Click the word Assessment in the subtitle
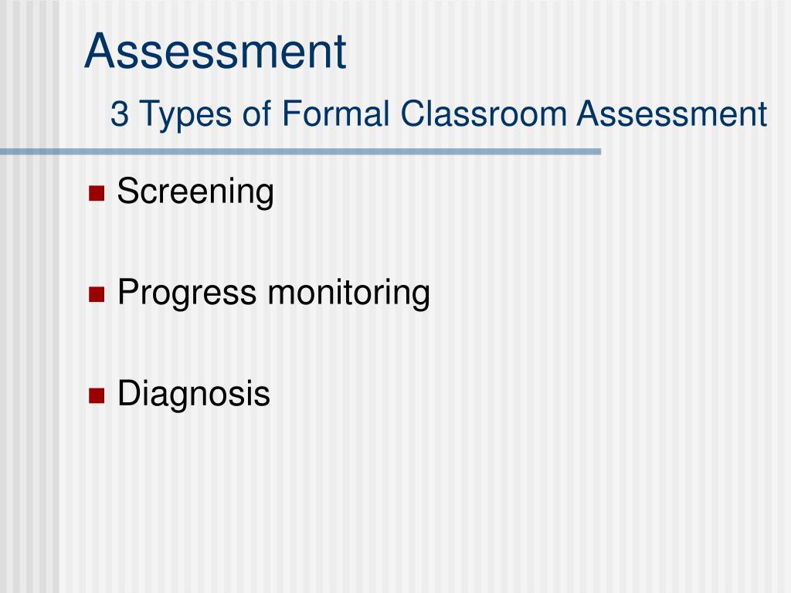The width and height of the screenshot is (791, 593). pyautogui.click(x=672, y=114)
